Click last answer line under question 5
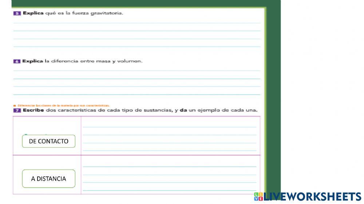Screen dimensions: 364x204 tap(137, 46)
